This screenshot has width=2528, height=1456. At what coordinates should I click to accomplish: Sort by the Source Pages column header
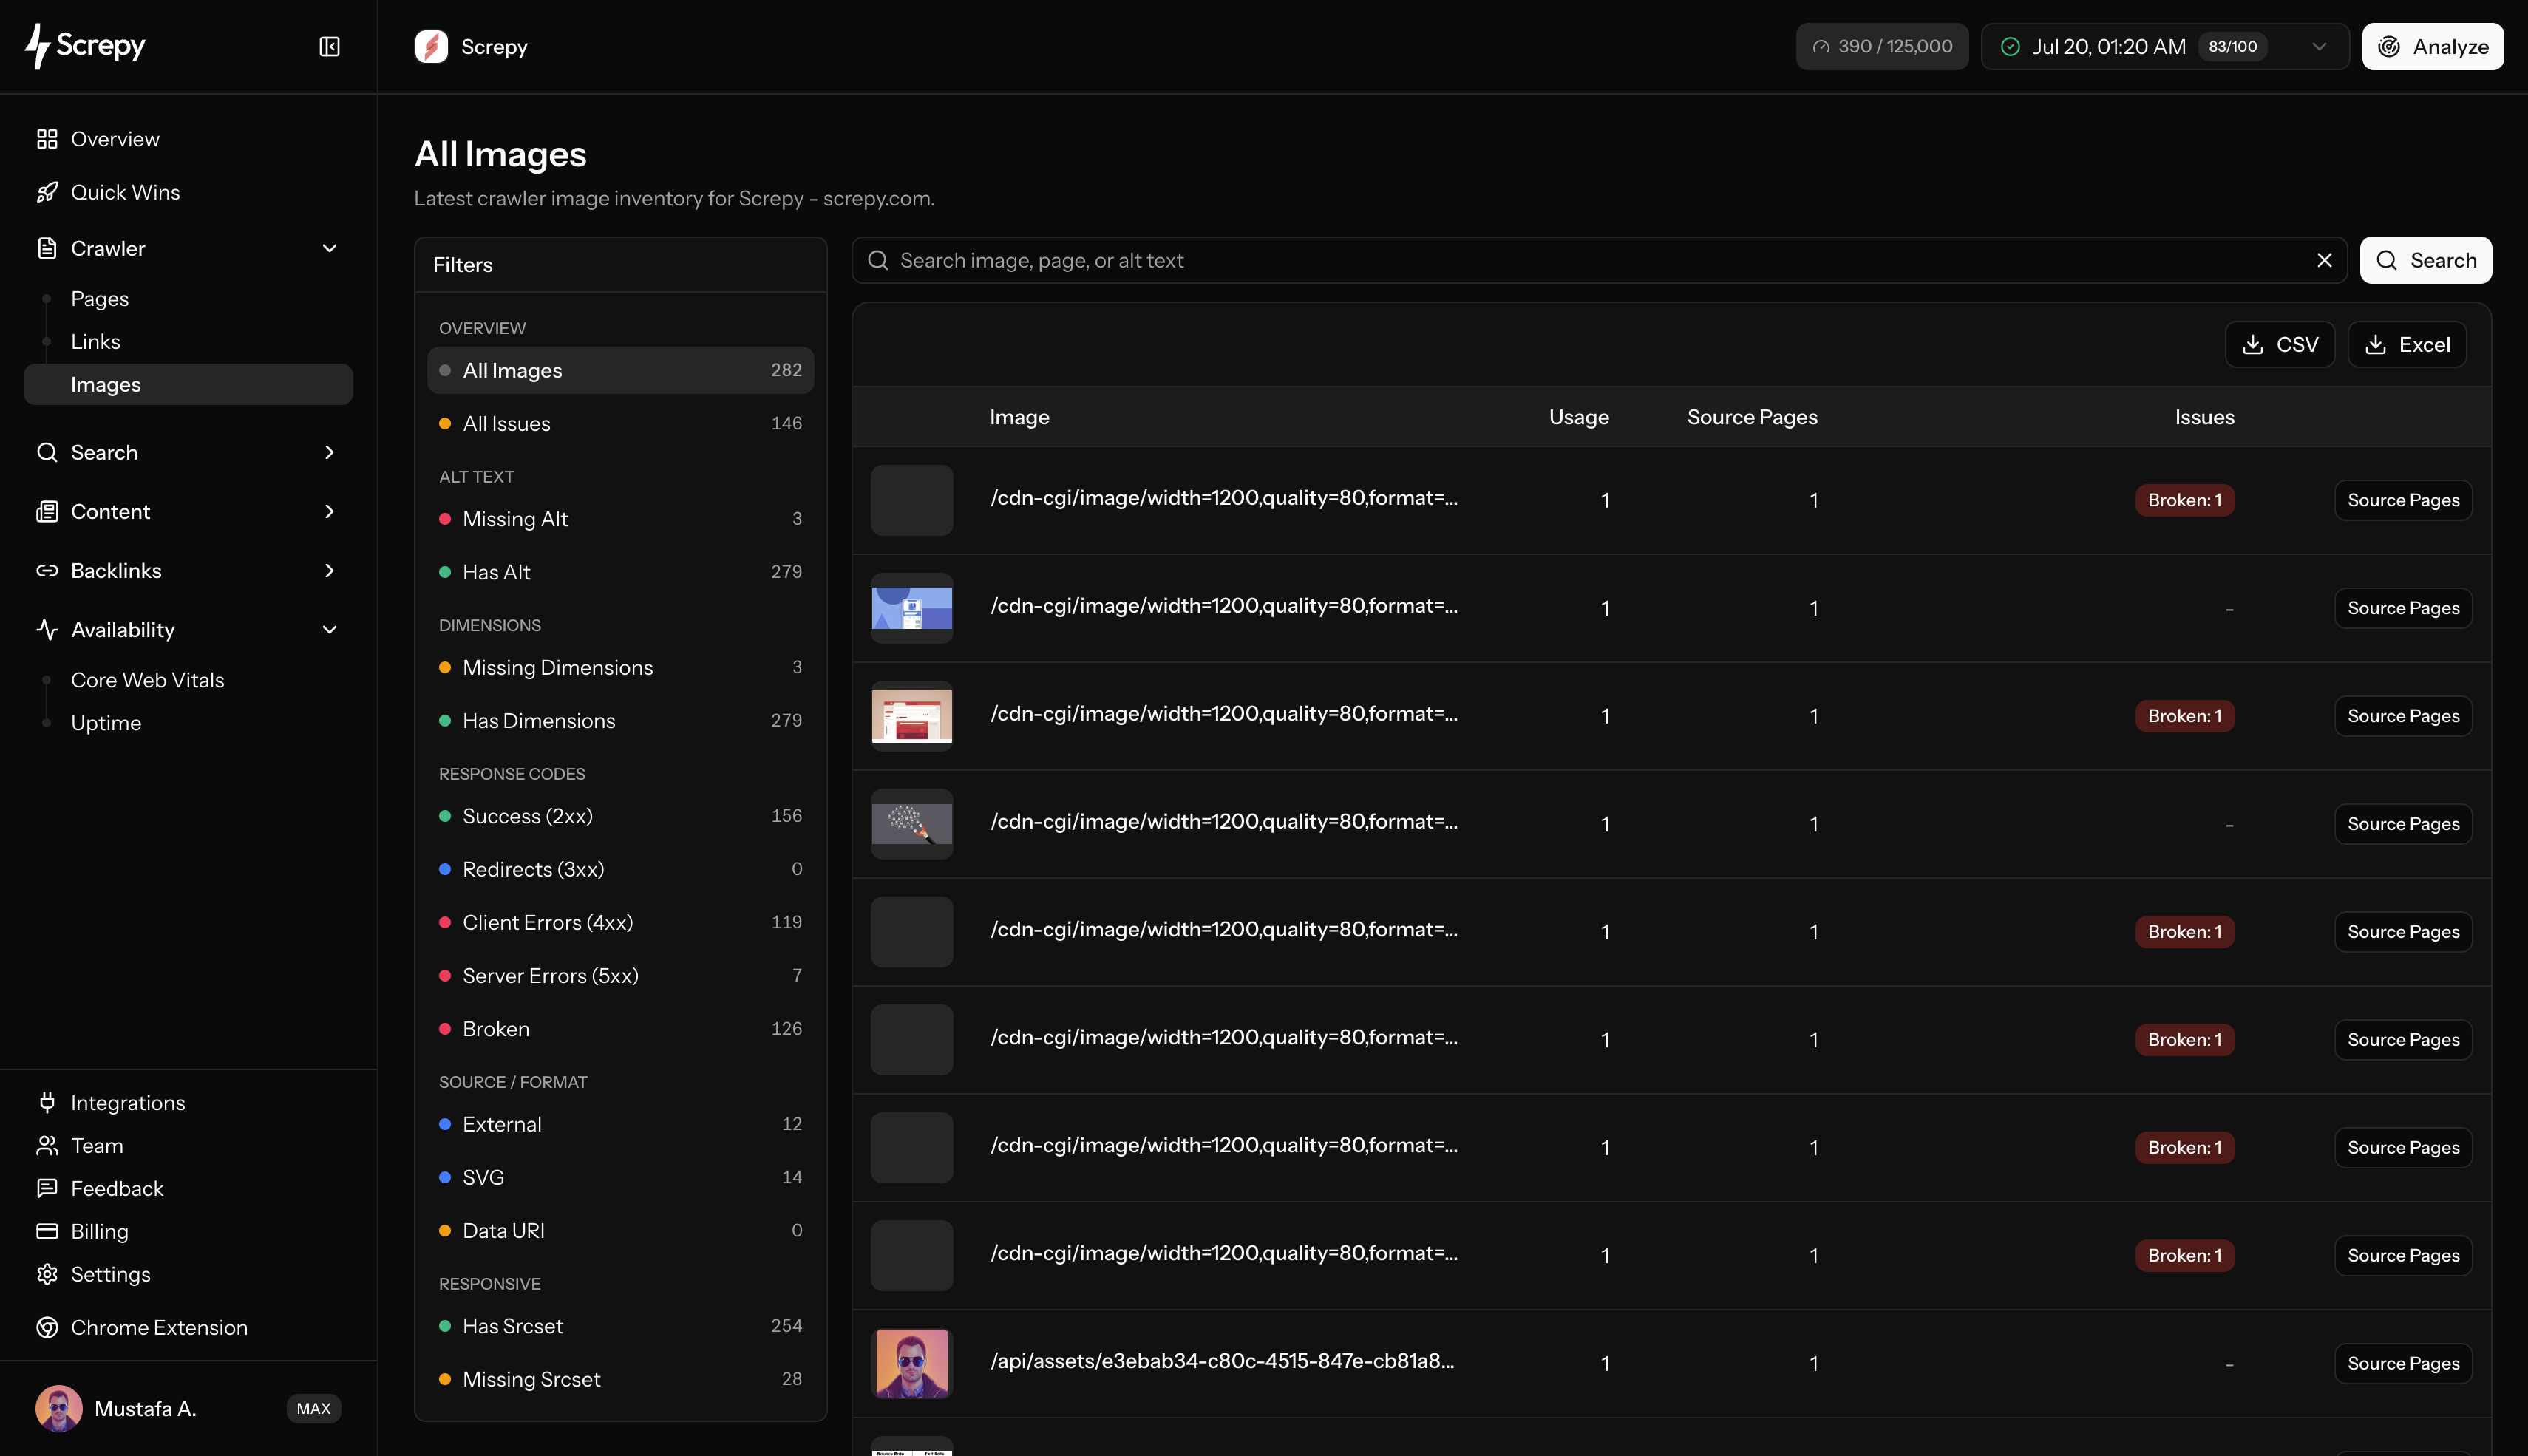pos(1752,417)
